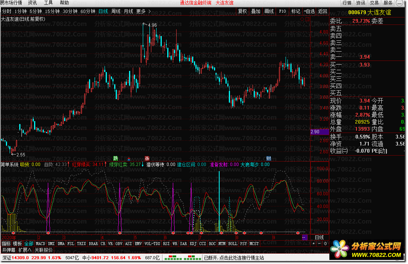This screenshot has height=264, width=408.
Task: Choose the OBV indicator
Action: click(x=119, y=244)
